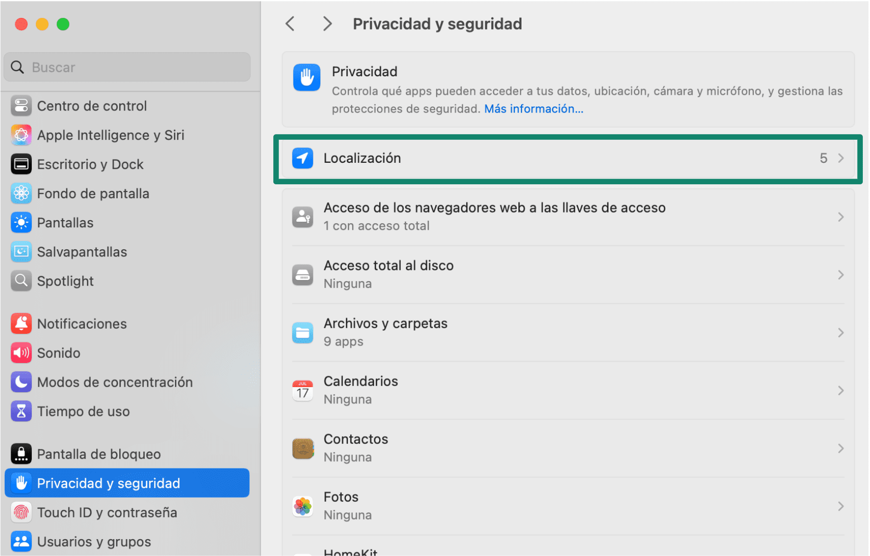Image resolution: width=870 pixels, height=556 pixels.
Task: Click the Escritorio y Dock icon
Action: click(x=21, y=164)
